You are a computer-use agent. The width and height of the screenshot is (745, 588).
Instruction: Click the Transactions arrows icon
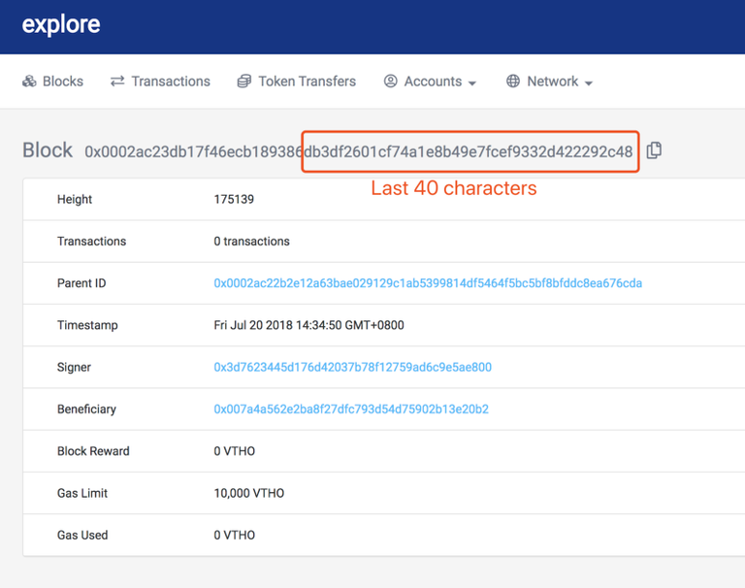[117, 82]
